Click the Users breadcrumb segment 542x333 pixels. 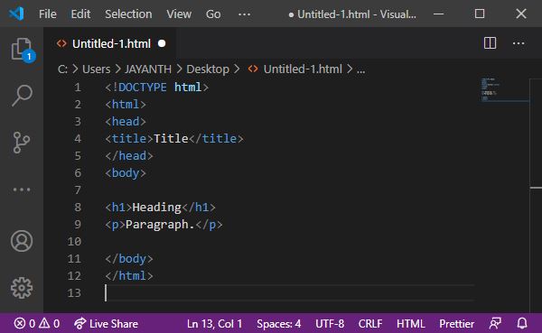tap(96, 69)
